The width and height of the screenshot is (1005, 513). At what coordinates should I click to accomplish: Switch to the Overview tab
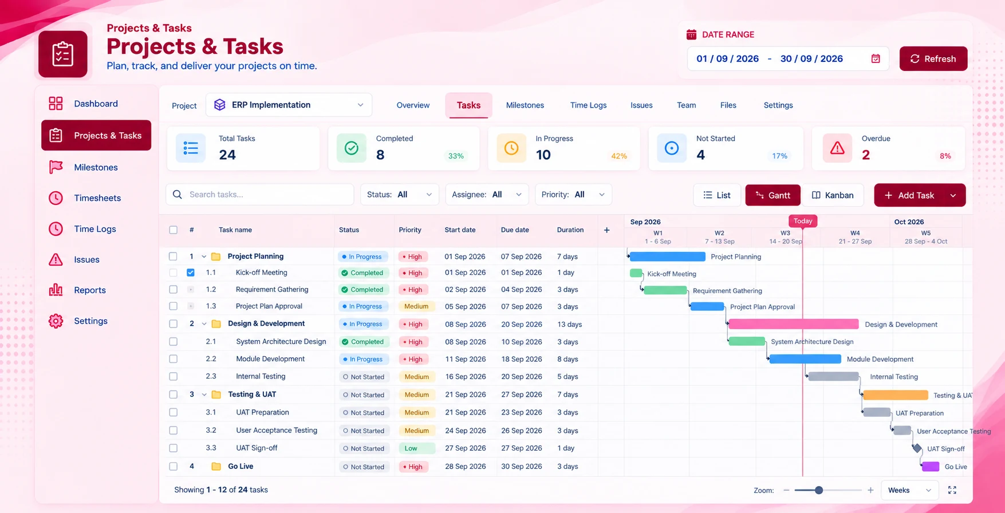413,105
